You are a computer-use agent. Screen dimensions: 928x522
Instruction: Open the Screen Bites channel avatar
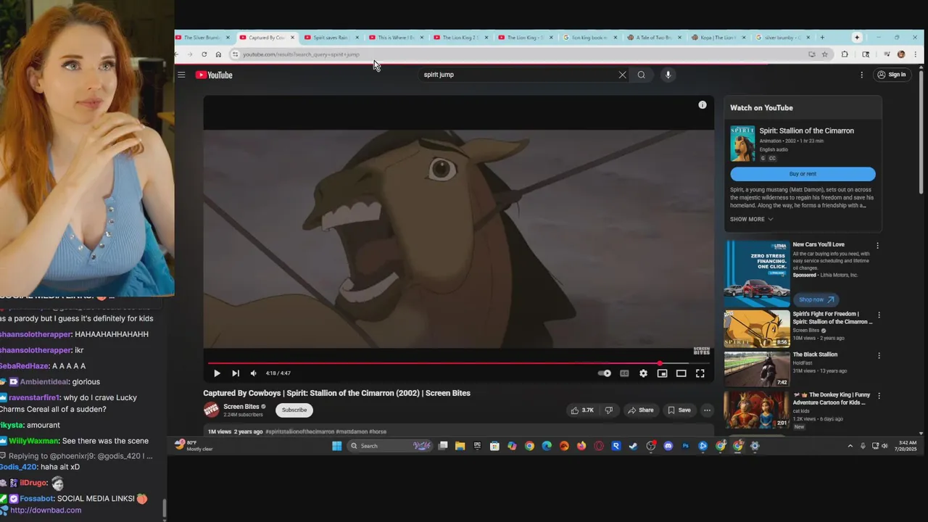[x=211, y=410]
